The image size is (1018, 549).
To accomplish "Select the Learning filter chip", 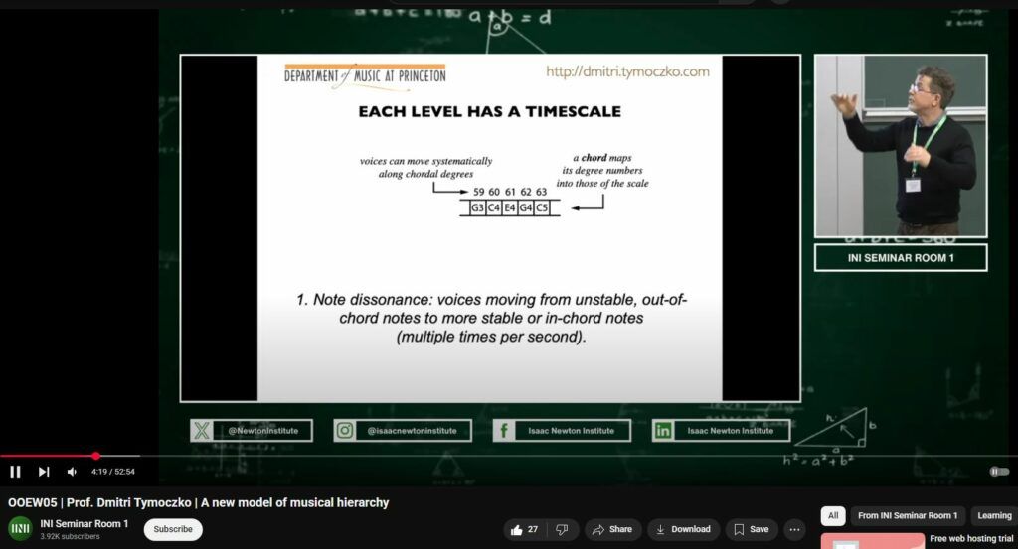I will point(993,516).
